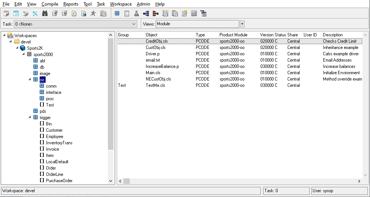This screenshot has width=370, height=197.
Task: Click the document 'r' with plus icon
Action: 84,13
